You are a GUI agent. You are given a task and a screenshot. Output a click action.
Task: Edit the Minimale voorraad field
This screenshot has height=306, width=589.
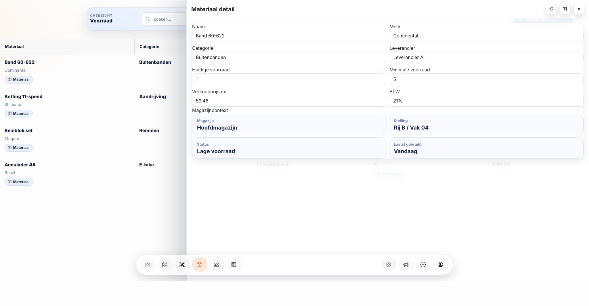tap(486, 79)
